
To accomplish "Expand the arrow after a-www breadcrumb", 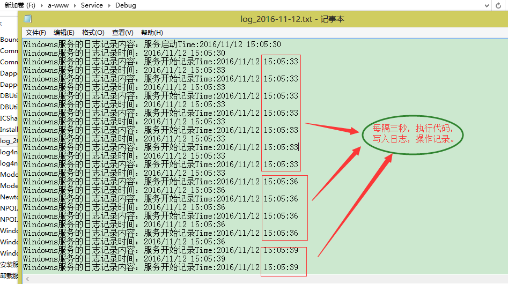I will point(75,5).
